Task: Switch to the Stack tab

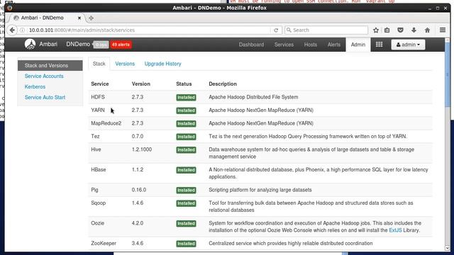Action: (x=99, y=64)
